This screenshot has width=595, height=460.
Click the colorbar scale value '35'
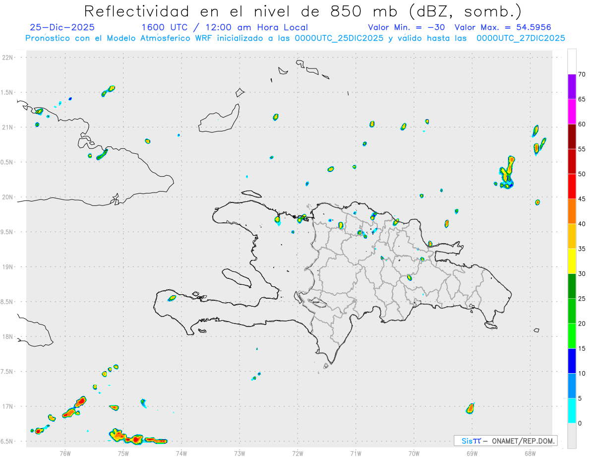[582, 249]
